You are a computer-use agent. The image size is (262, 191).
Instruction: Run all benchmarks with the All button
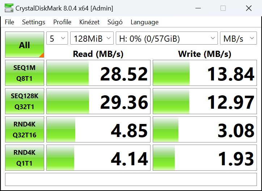pyautogui.click(x=25, y=45)
